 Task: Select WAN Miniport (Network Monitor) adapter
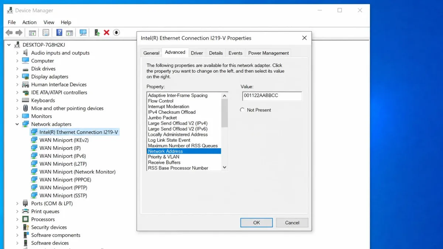[78, 172]
